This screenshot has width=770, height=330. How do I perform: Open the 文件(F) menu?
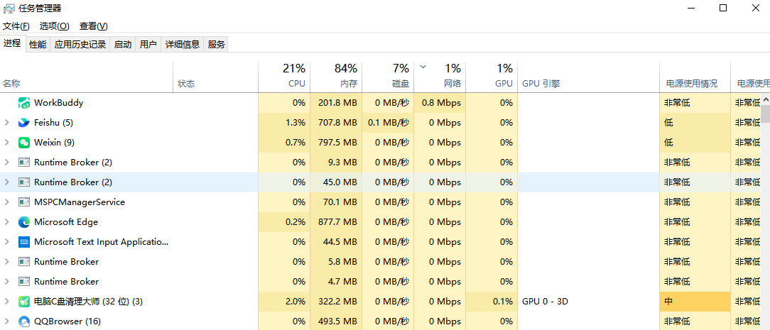16,26
